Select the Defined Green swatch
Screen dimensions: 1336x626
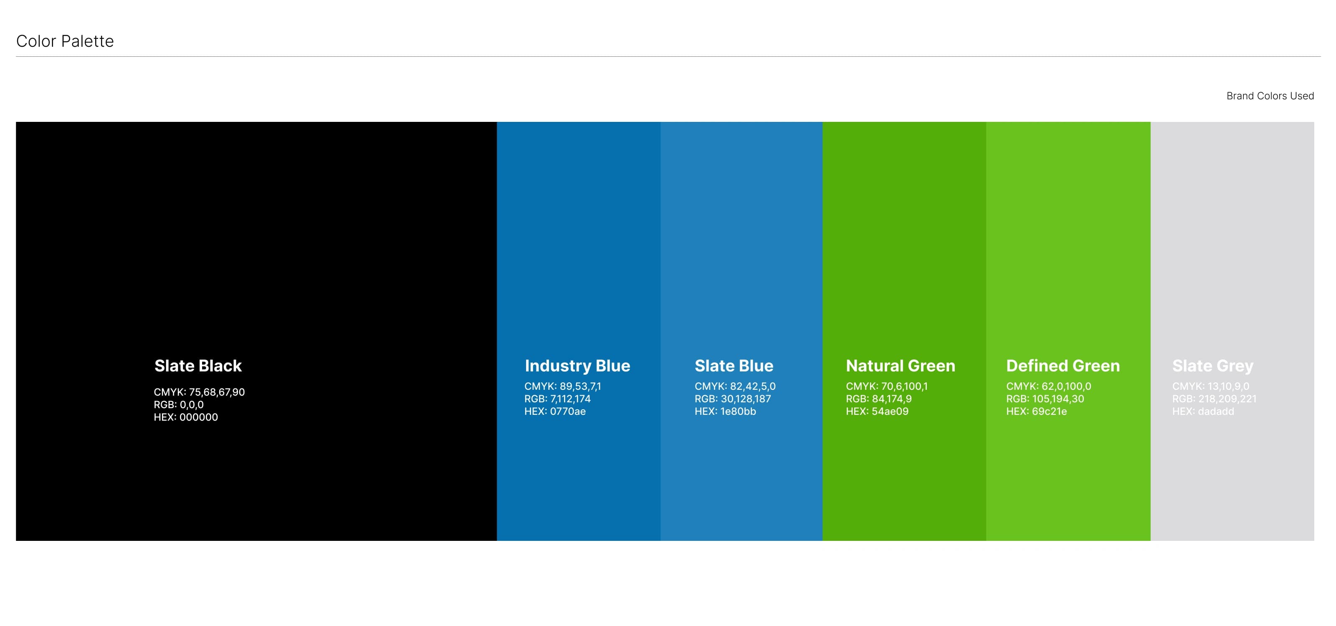(x=1068, y=233)
